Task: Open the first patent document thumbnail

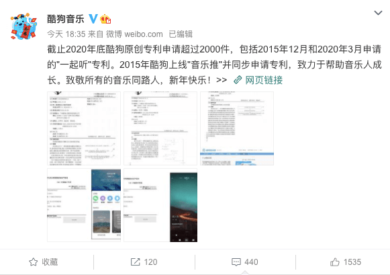Action: coord(84,128)
